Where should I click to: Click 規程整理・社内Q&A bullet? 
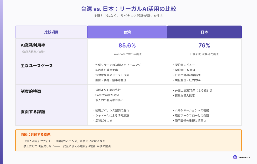[186, 80]
